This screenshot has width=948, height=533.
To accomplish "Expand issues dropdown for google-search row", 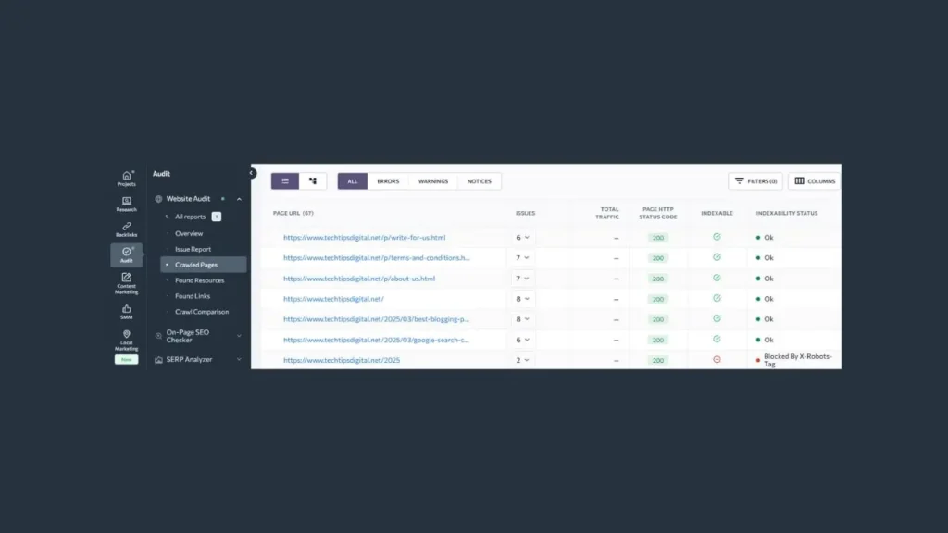I will coord(522,340).
